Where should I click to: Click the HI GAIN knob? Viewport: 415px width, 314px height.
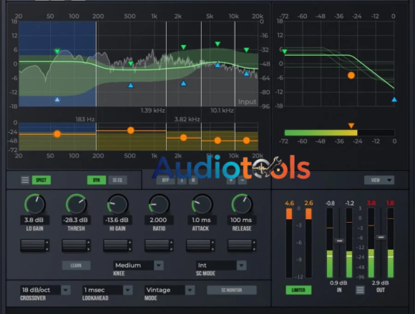click(x=117, y=204)
